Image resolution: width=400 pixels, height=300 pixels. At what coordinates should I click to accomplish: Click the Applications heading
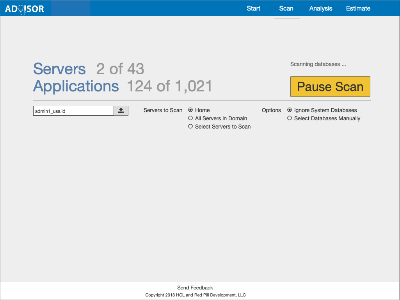coord(76,86)
